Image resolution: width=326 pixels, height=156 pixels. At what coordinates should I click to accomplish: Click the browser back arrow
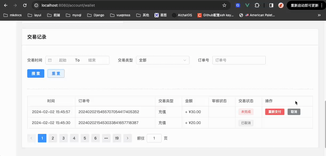click(x=6, y=5)
